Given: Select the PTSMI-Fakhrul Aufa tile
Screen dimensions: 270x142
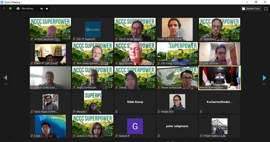Looking at the screenshot, I should [220, 126].
